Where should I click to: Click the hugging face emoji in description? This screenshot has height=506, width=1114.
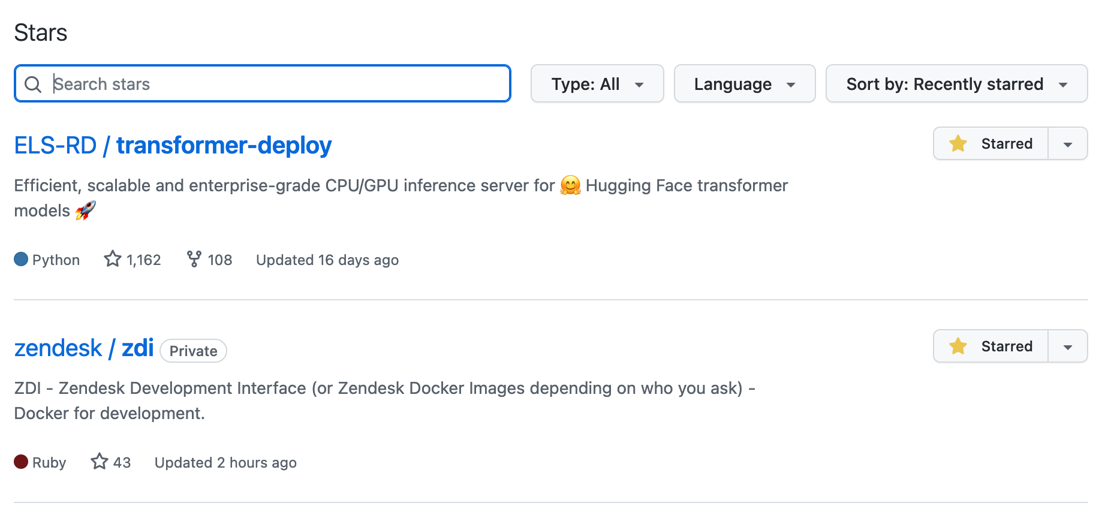click(570, 185)
